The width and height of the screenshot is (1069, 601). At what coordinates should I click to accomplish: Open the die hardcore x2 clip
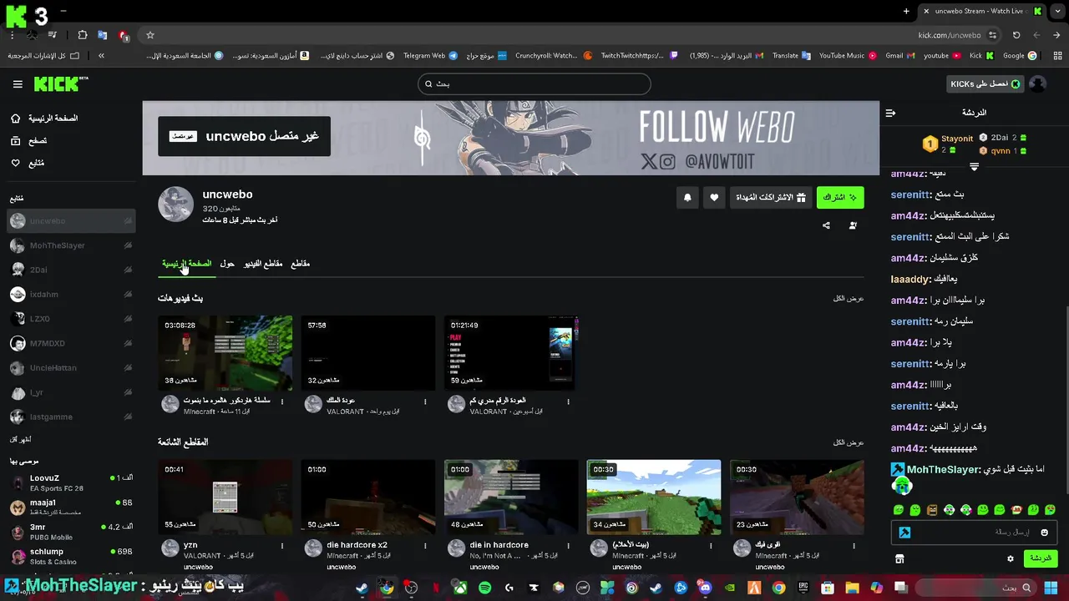pyautogui.click(x=368, y=497)
